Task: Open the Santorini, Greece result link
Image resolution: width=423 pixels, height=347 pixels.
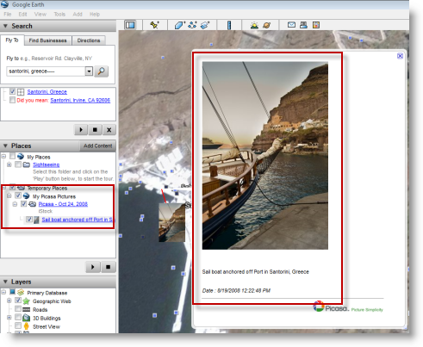Action: pyautogui.click(x=47, y=91)
